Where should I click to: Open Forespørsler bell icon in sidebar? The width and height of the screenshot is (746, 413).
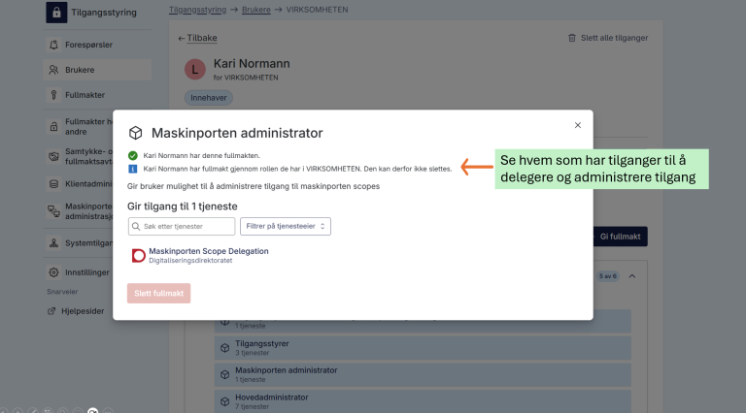(53, 45)
